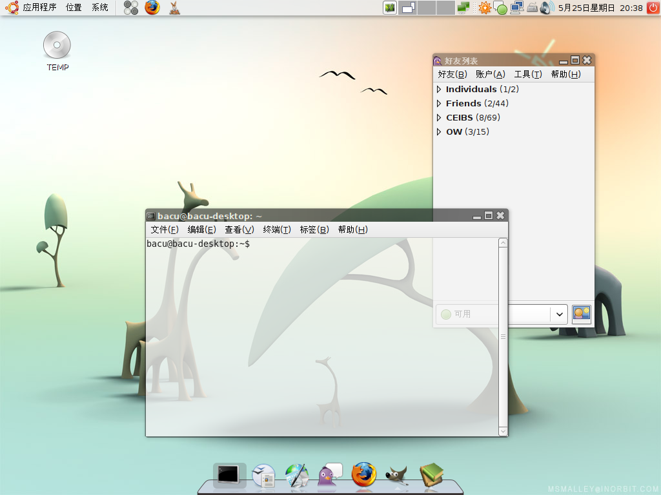The image size is (661, 495).
Task: Open the network connection tray icon
Action: point(517,8)
